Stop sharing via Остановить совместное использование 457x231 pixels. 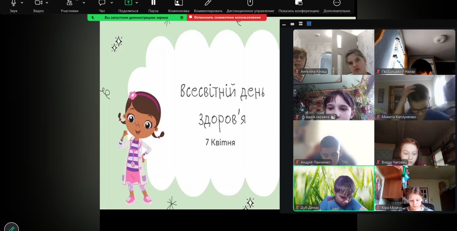coord(227,17)
